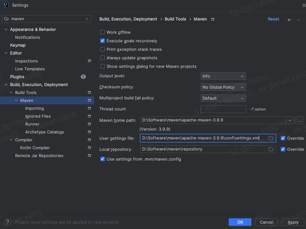Click project-level icon on Remote Jar Repositories row

[x=89, y=156]
